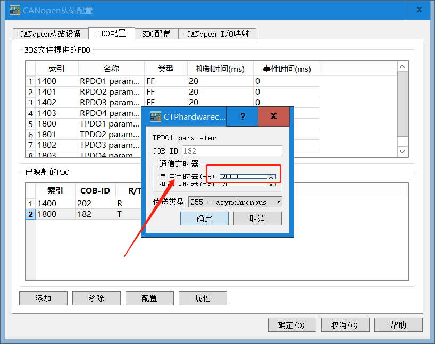Click the 抑制时间(ms) column header

click(220, 69)
